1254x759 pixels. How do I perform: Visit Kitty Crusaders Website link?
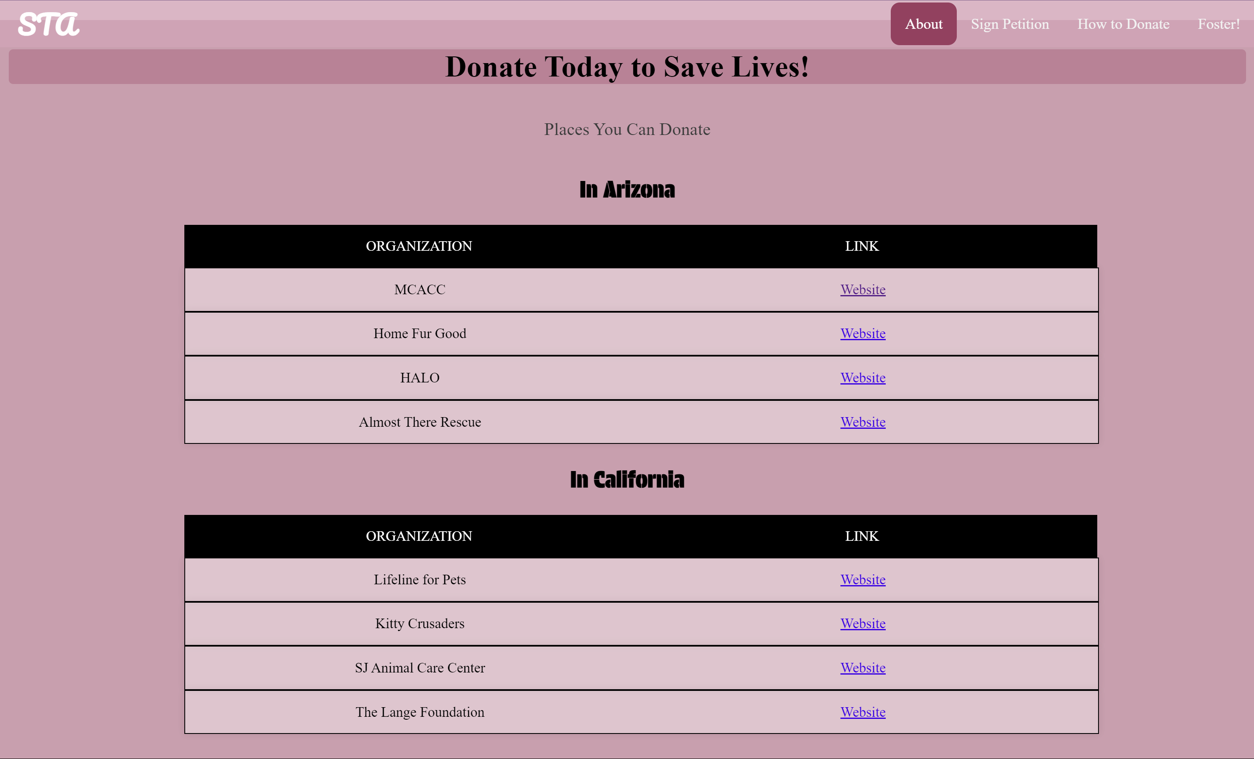(863, 623)
